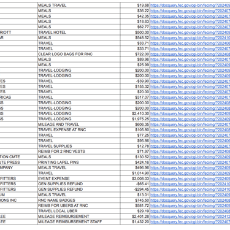Open the FEC link in the $12.78 row

pos(190,146)
